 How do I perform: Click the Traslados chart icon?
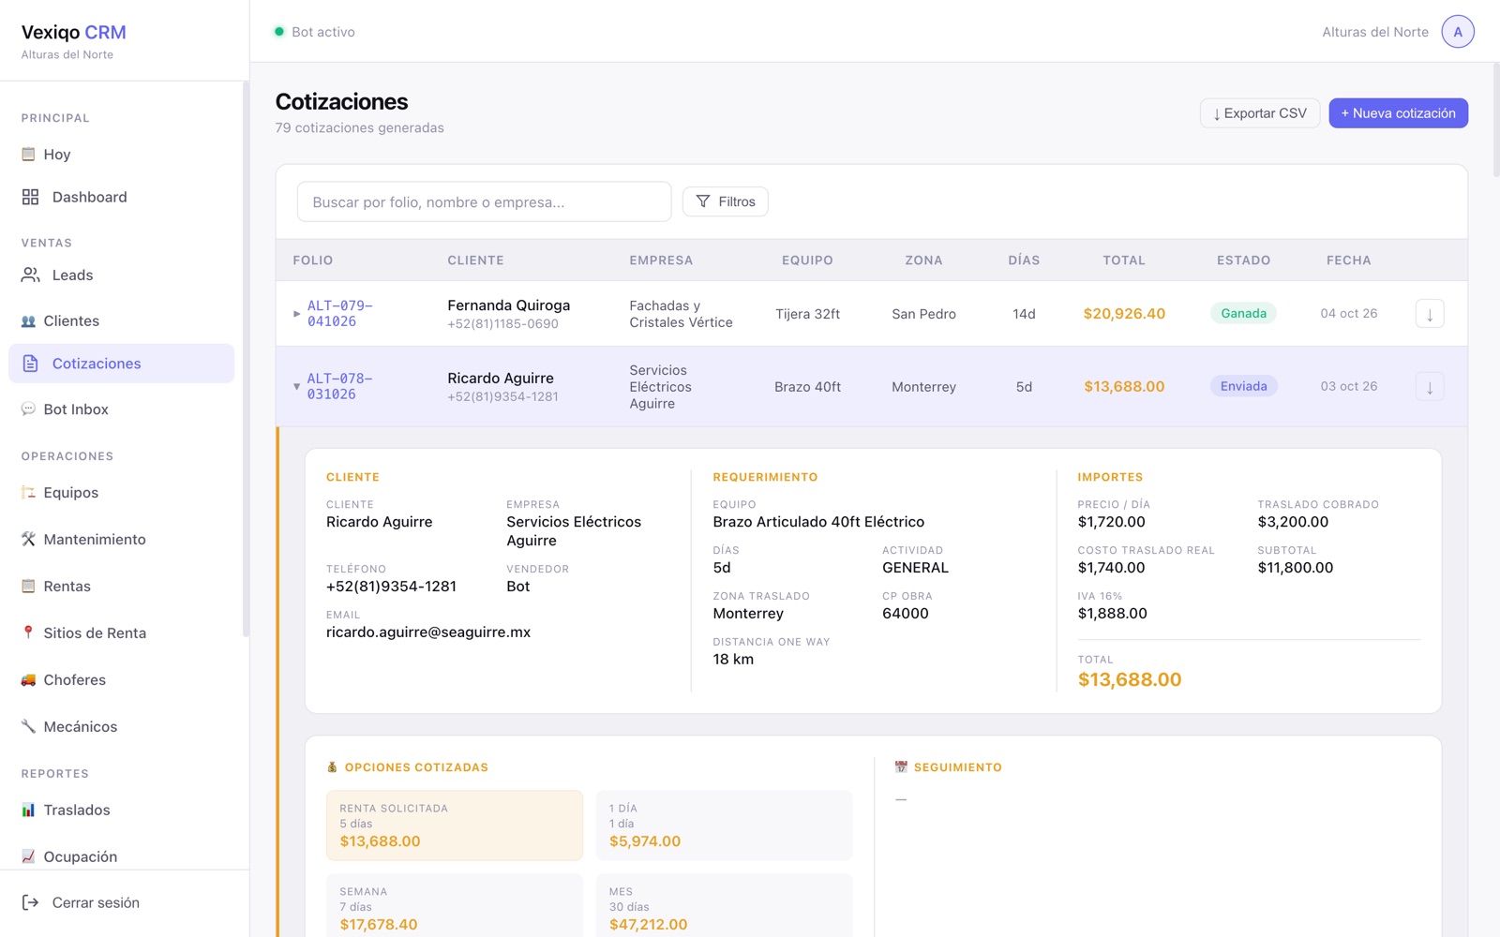coord(28,811)
